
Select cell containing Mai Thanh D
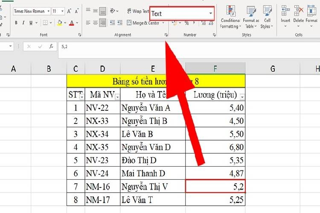point(153,173)
